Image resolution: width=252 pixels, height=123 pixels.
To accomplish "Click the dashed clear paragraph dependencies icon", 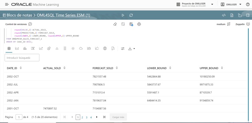I will coord(123,24).
